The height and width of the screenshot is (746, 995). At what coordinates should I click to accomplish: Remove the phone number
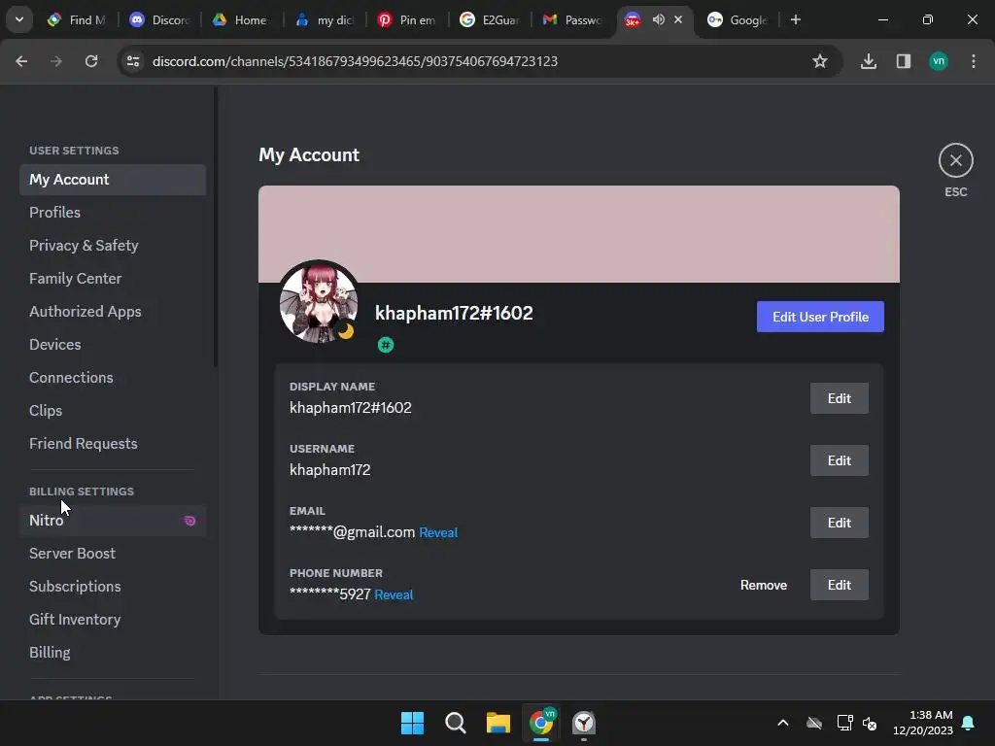764,585
